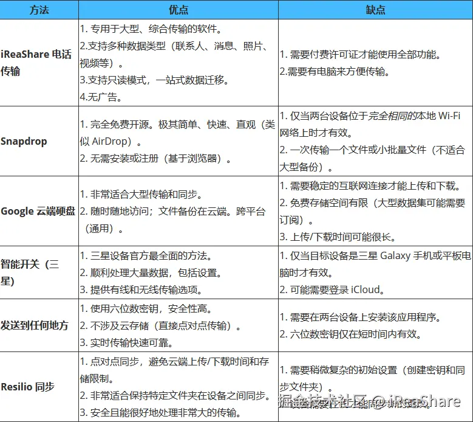Click text 一次传输一个文件或小批量文件

358,150
